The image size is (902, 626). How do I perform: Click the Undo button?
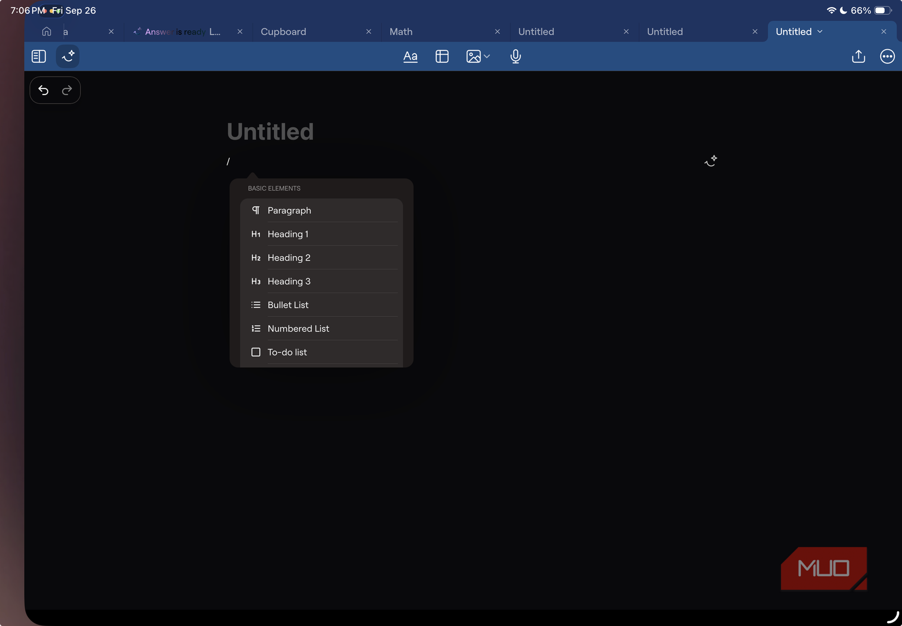[x=43, y=90]
